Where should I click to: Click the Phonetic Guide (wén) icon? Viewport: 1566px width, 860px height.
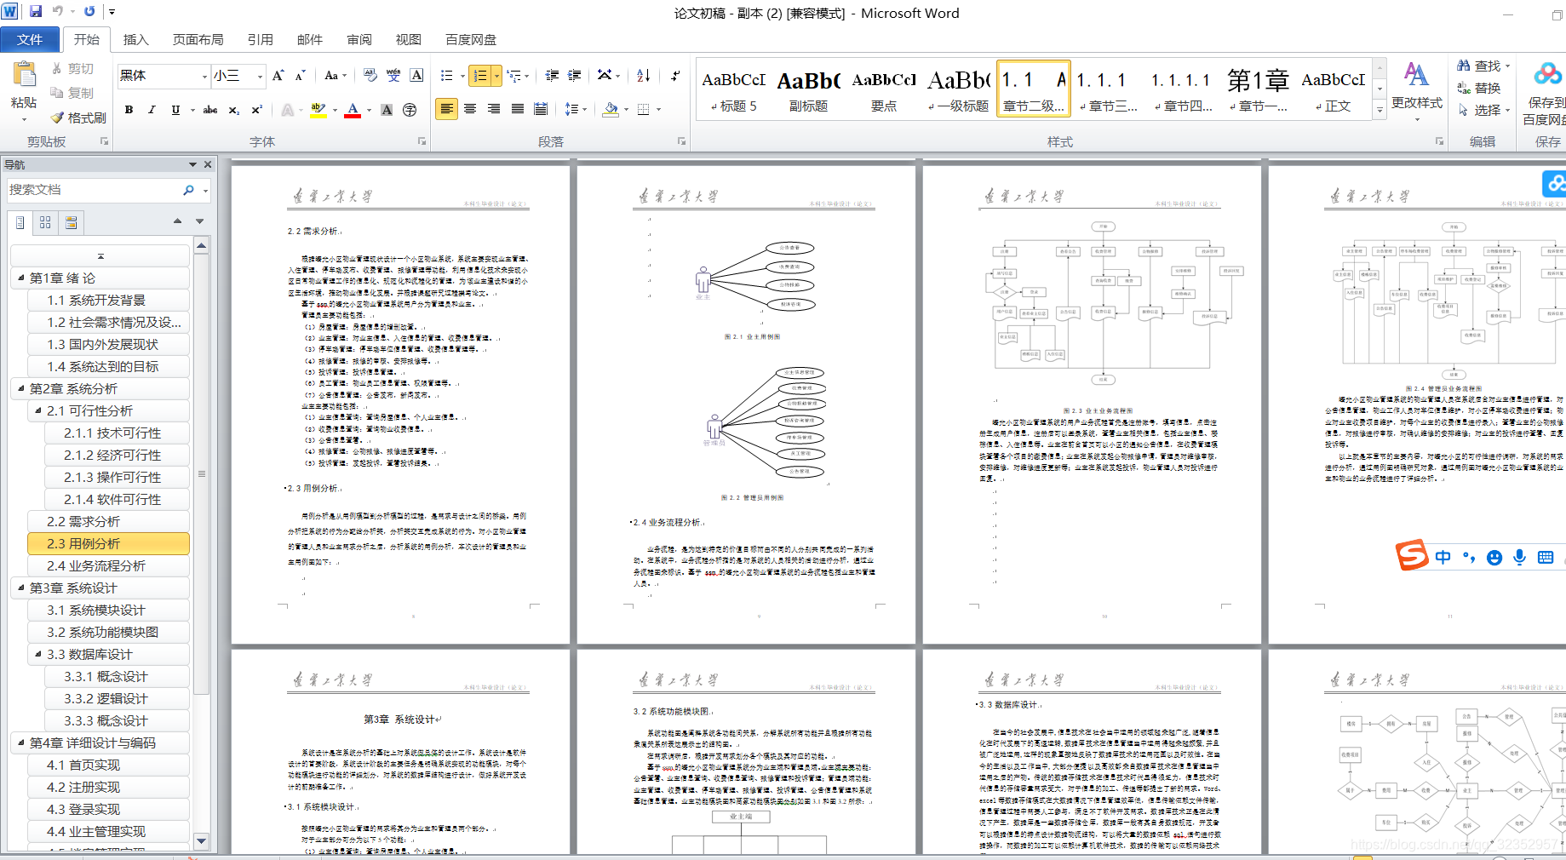(x=393, y=76)
